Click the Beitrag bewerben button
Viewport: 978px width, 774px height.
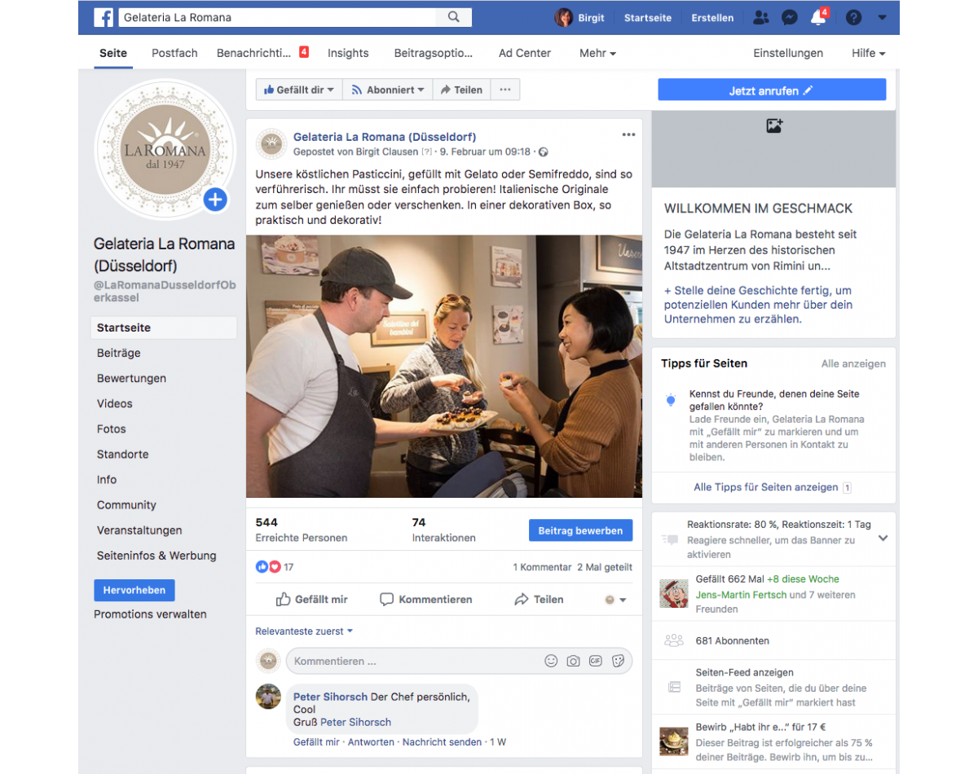pos(580,530)
